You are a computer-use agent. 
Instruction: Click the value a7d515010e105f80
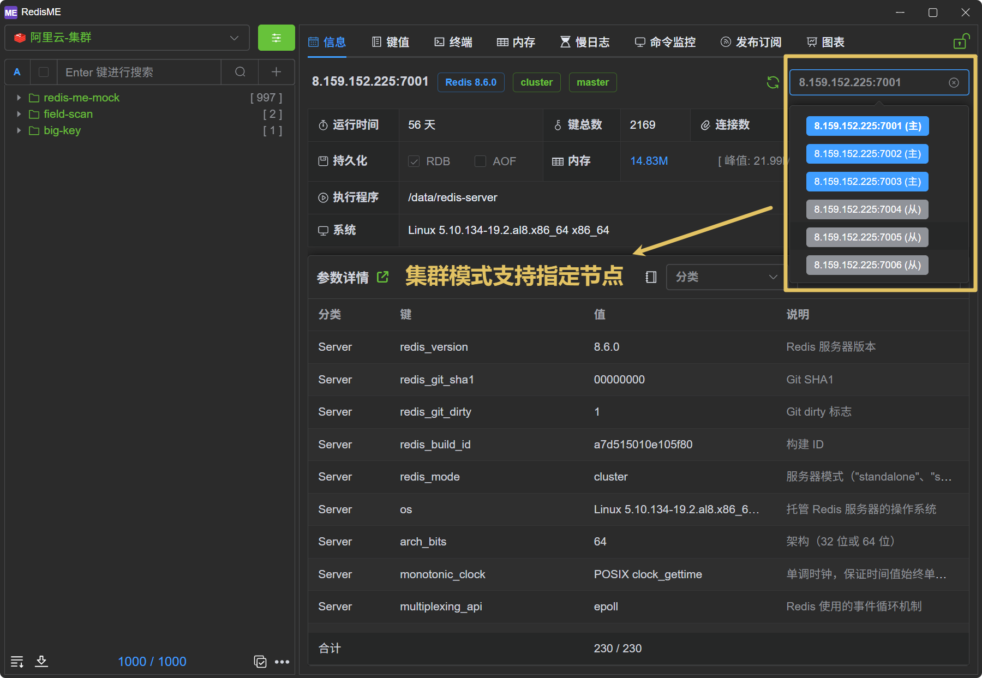(x=643, y=445)
